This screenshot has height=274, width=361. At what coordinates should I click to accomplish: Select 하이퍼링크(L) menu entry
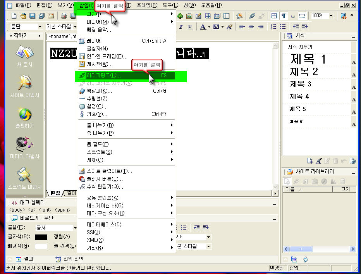[x=127, y=75]
